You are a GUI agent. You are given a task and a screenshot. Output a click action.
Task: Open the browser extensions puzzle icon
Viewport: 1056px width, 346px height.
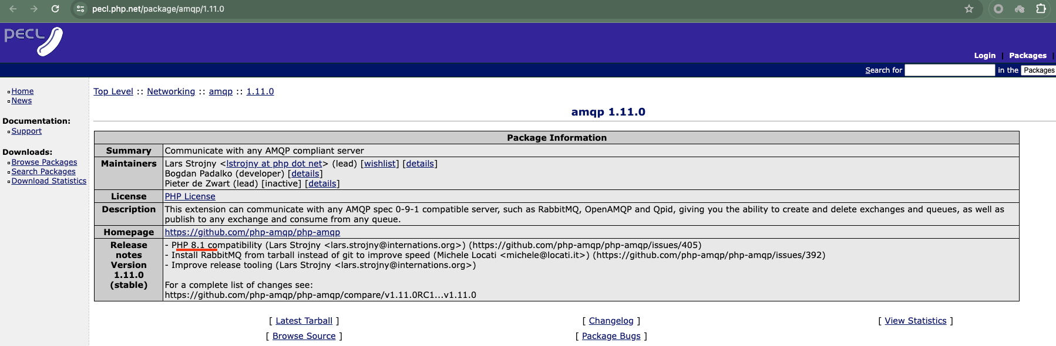click(1041, 9)
